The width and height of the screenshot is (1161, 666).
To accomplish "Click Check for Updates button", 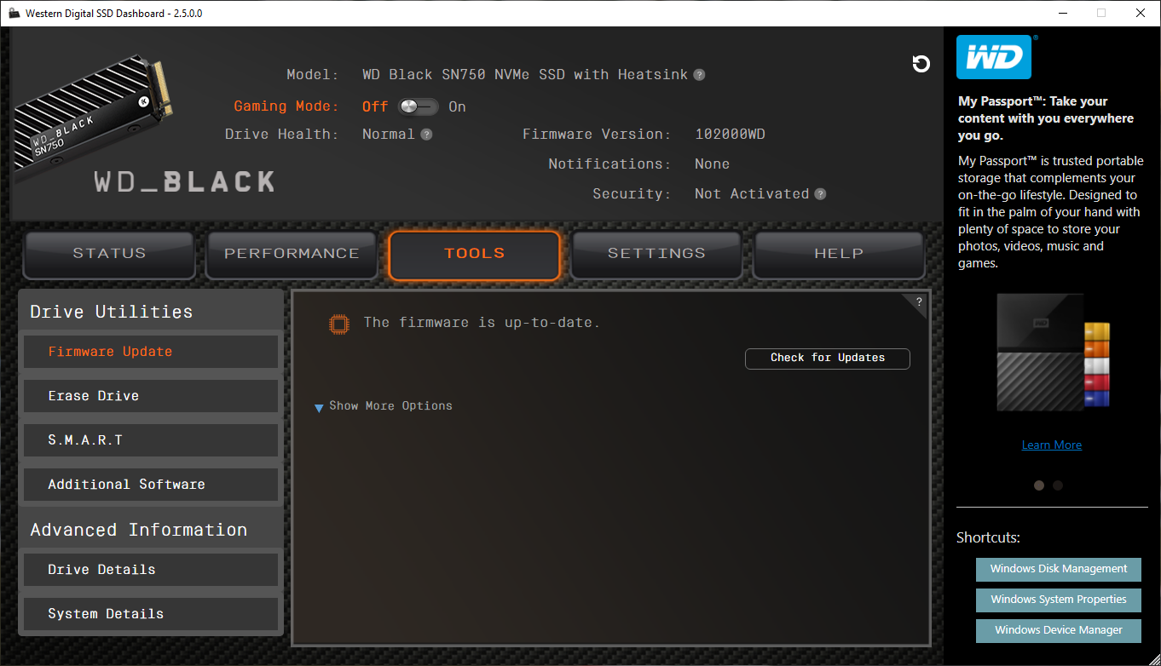I will point(828,359).
